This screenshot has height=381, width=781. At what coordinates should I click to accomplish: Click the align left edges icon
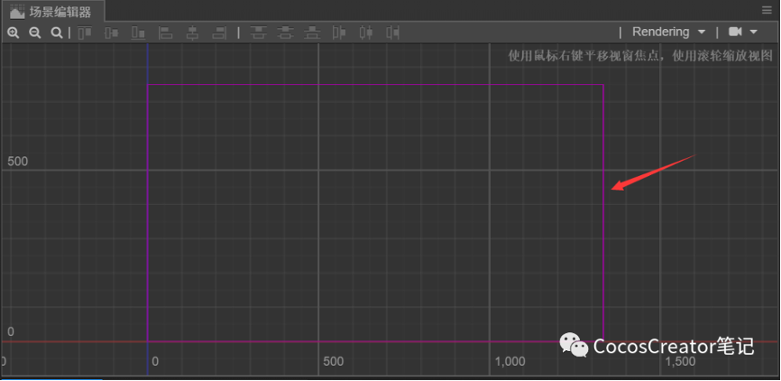(x=166, y=33)
